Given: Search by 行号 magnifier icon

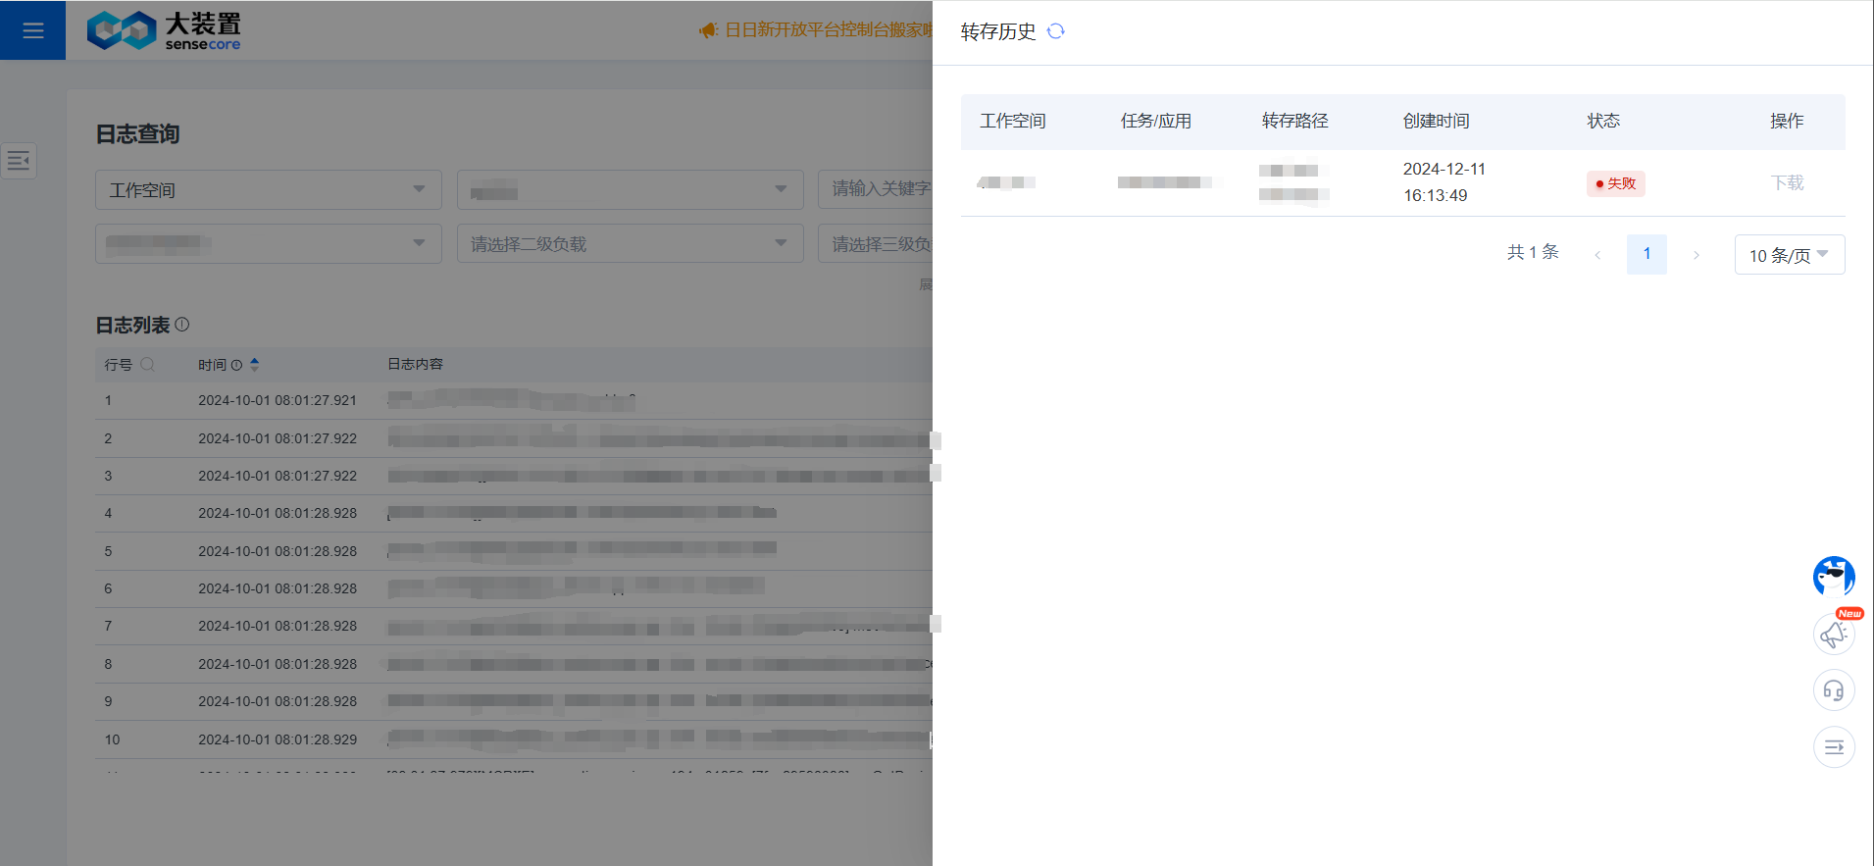Looking at the screenshot, I should coord(148,364).
